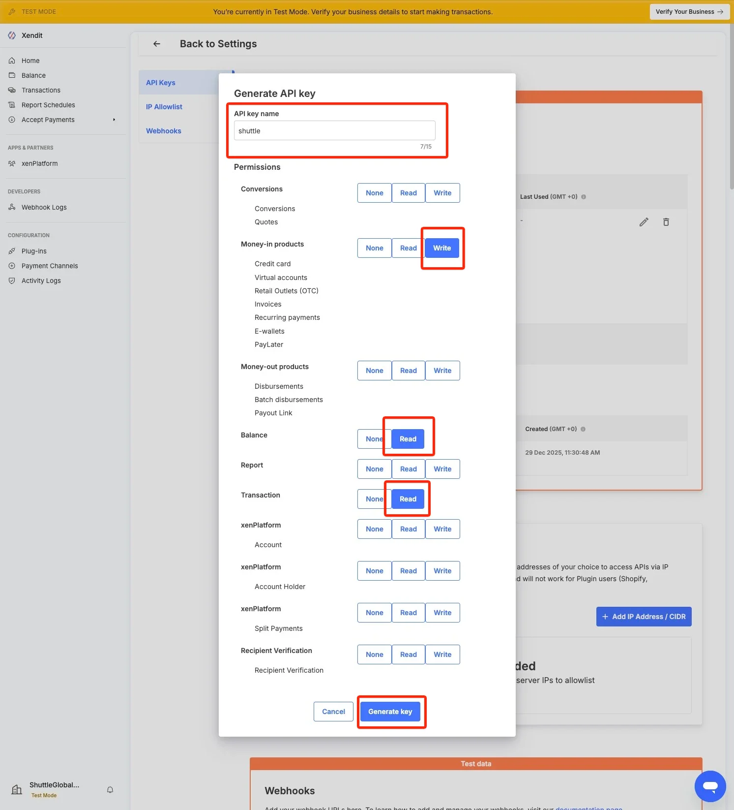Click the Generate key button
The image size is (734, 810).
pos(390,712)
